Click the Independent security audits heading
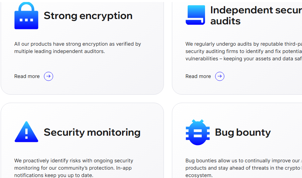 [256, 15]
